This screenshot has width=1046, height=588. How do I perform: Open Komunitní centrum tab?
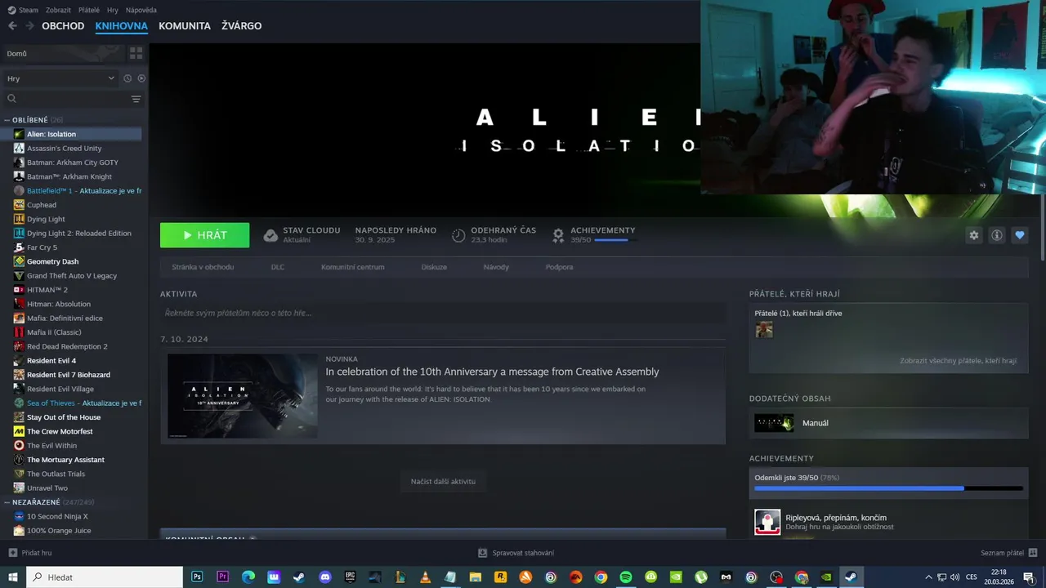(352, 267)
